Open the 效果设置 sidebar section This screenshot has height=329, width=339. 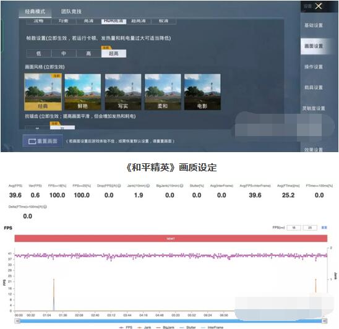coord(314,150)
